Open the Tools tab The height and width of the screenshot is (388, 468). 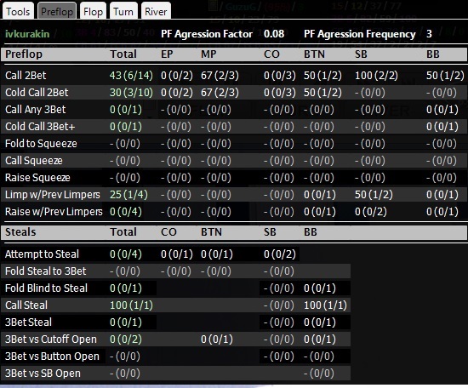(x=18, y=11)
